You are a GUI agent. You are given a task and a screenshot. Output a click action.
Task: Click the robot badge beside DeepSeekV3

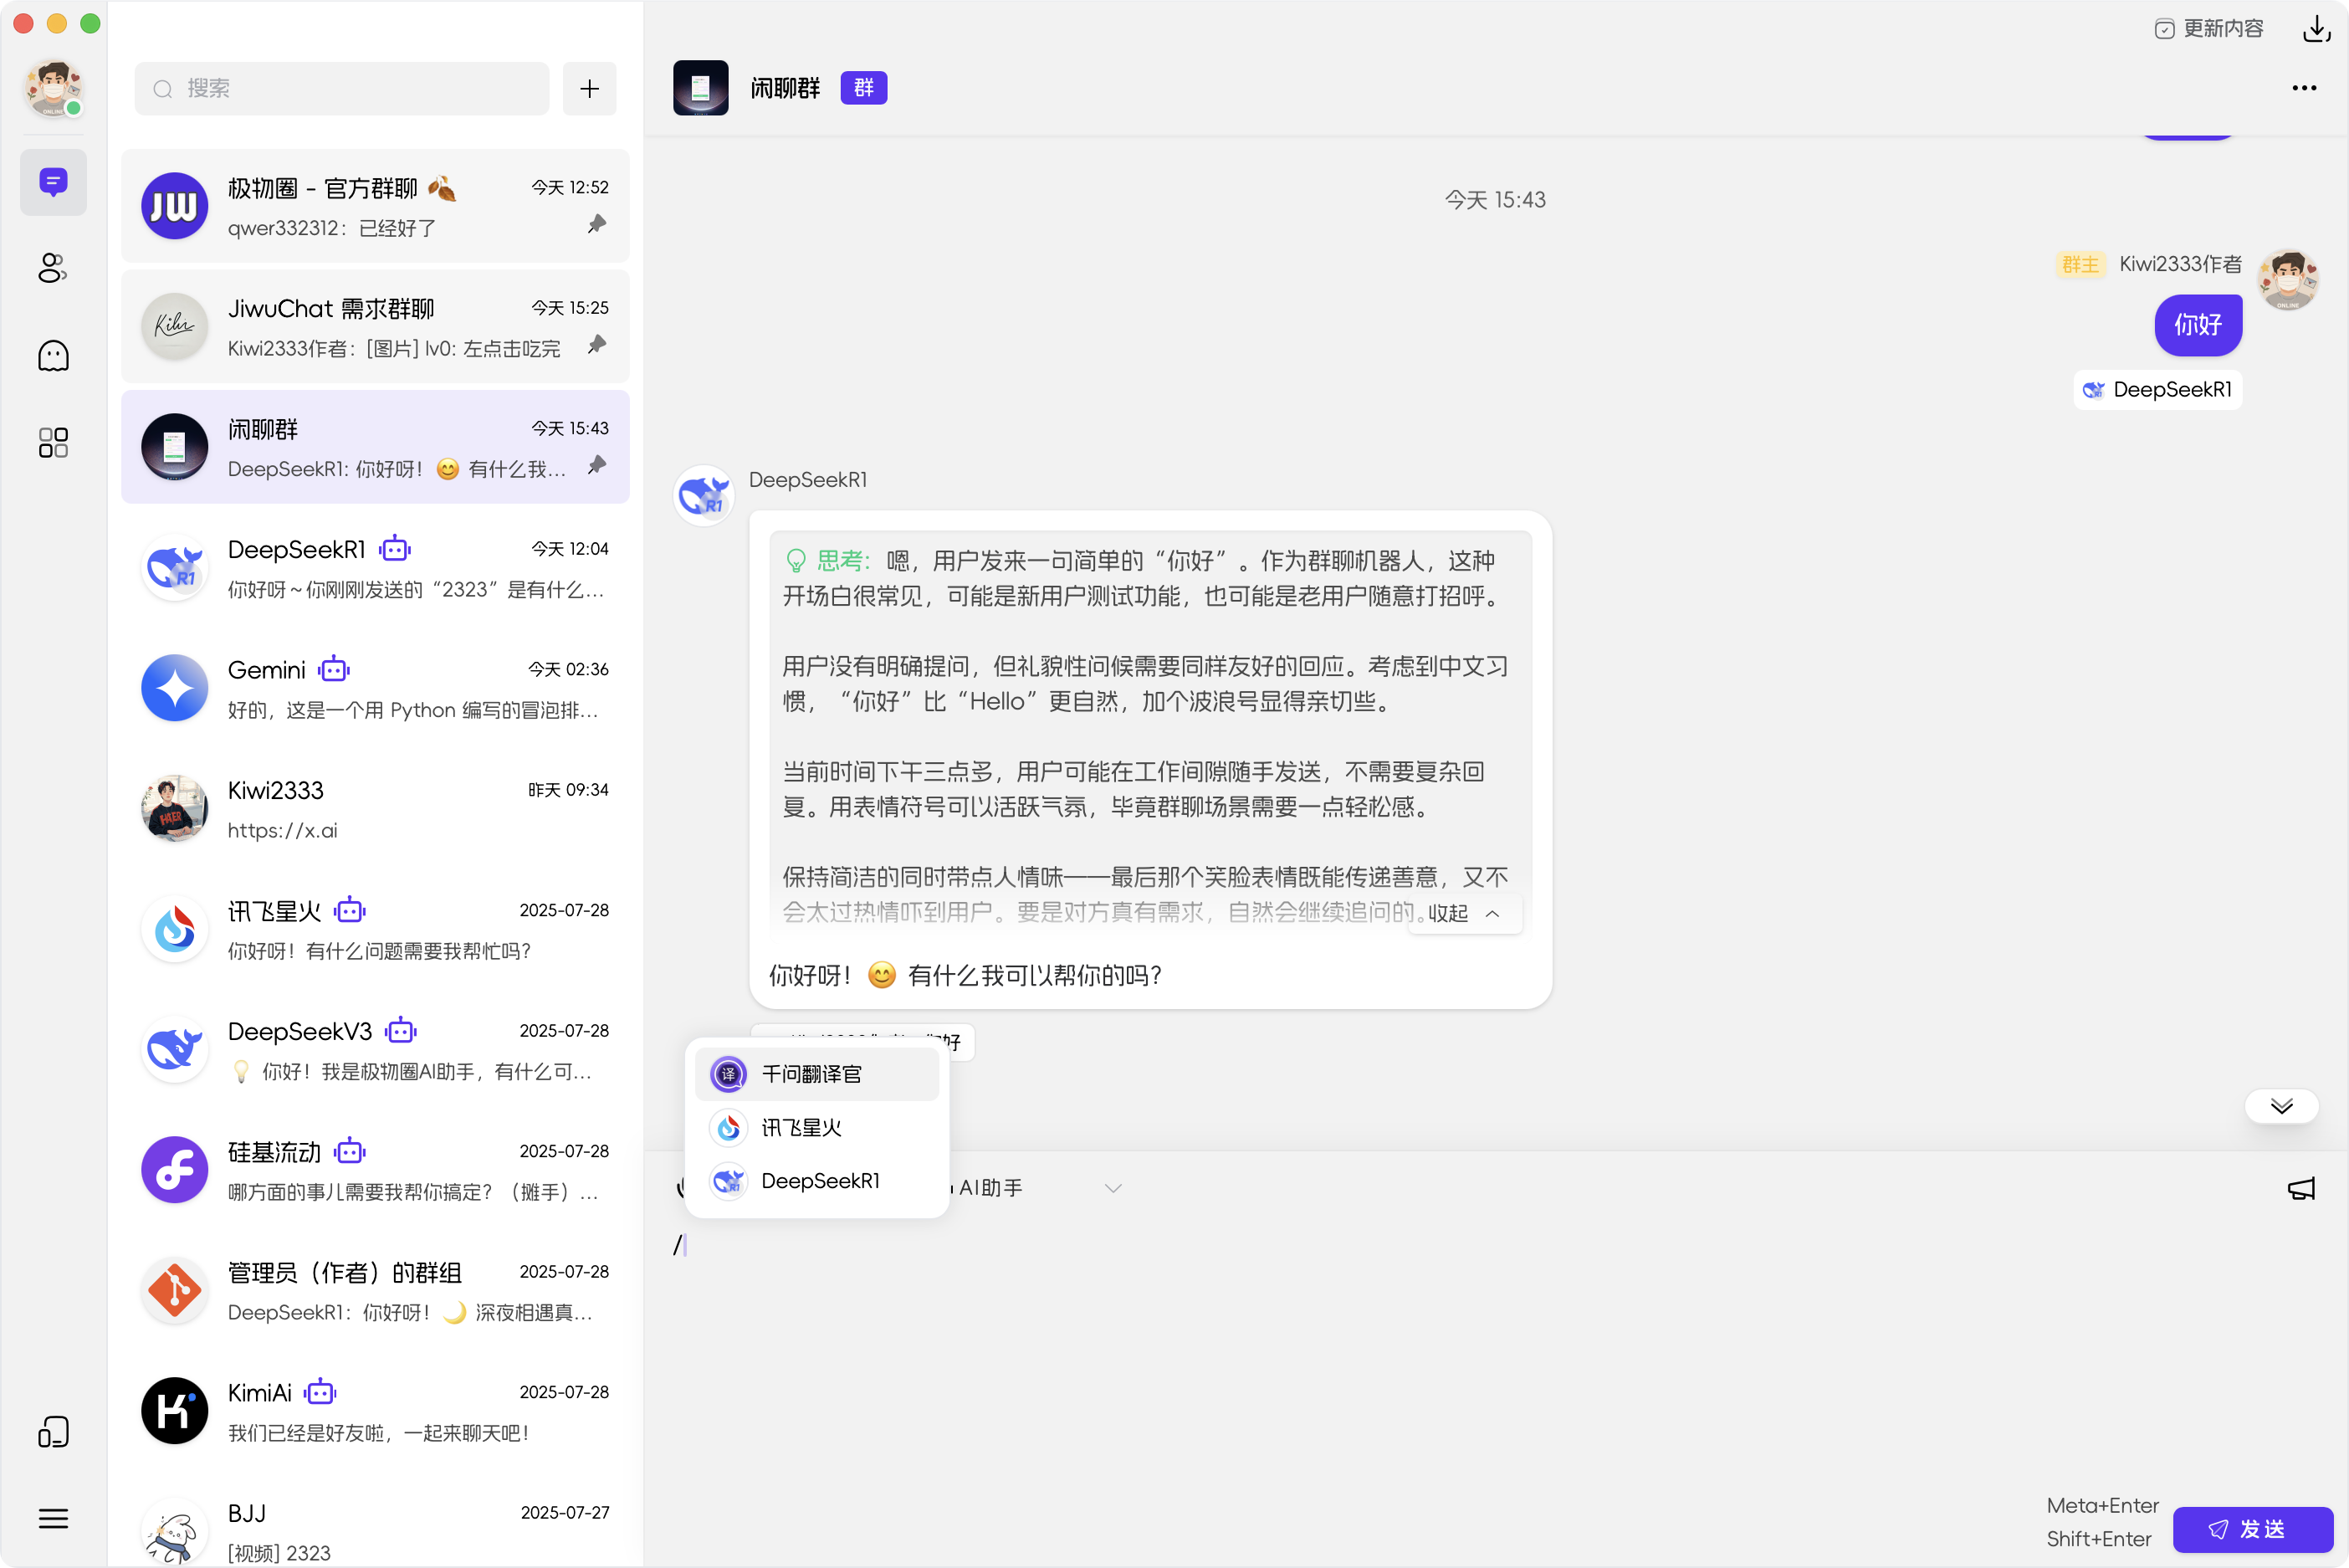[401, 1030]
